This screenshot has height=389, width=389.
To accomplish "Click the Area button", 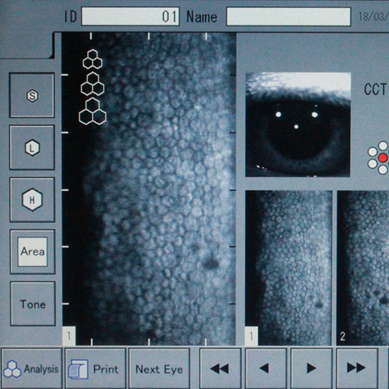I will click(x=33, y=252).
